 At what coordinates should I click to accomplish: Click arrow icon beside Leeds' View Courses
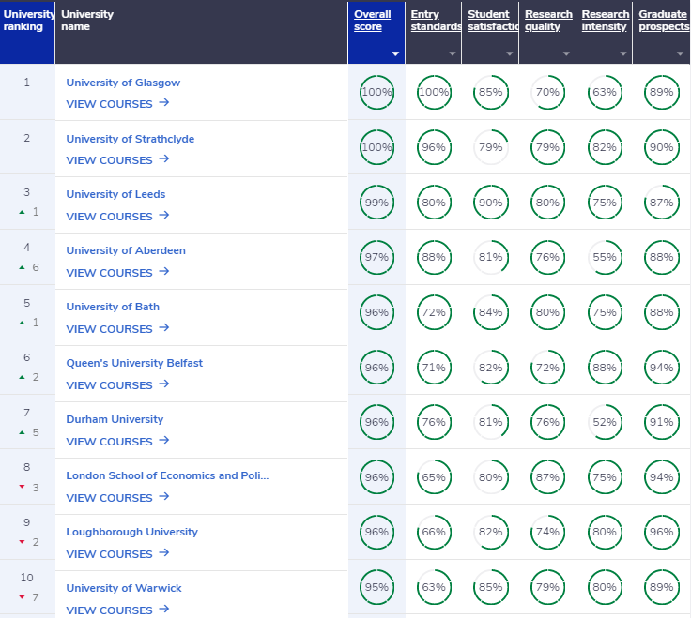coord(164,216)
